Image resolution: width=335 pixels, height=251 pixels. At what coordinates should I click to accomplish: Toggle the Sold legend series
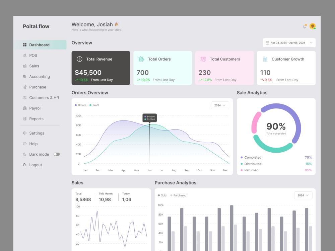[162, 195]
